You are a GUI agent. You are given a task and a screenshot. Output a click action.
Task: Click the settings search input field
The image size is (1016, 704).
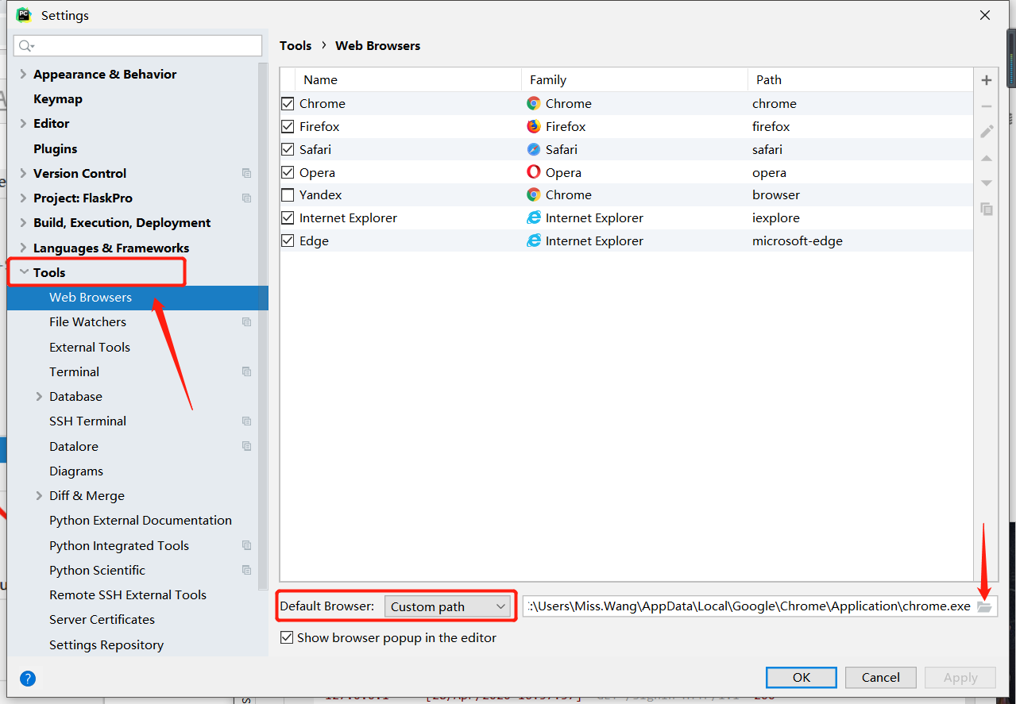tap(138, 46)
